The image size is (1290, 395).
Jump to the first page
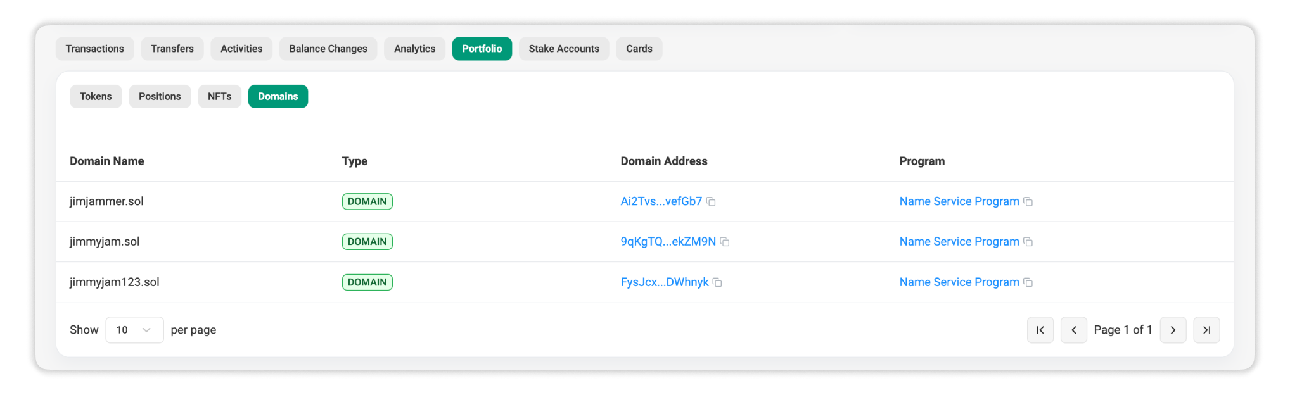click(x=1040, y=330)
